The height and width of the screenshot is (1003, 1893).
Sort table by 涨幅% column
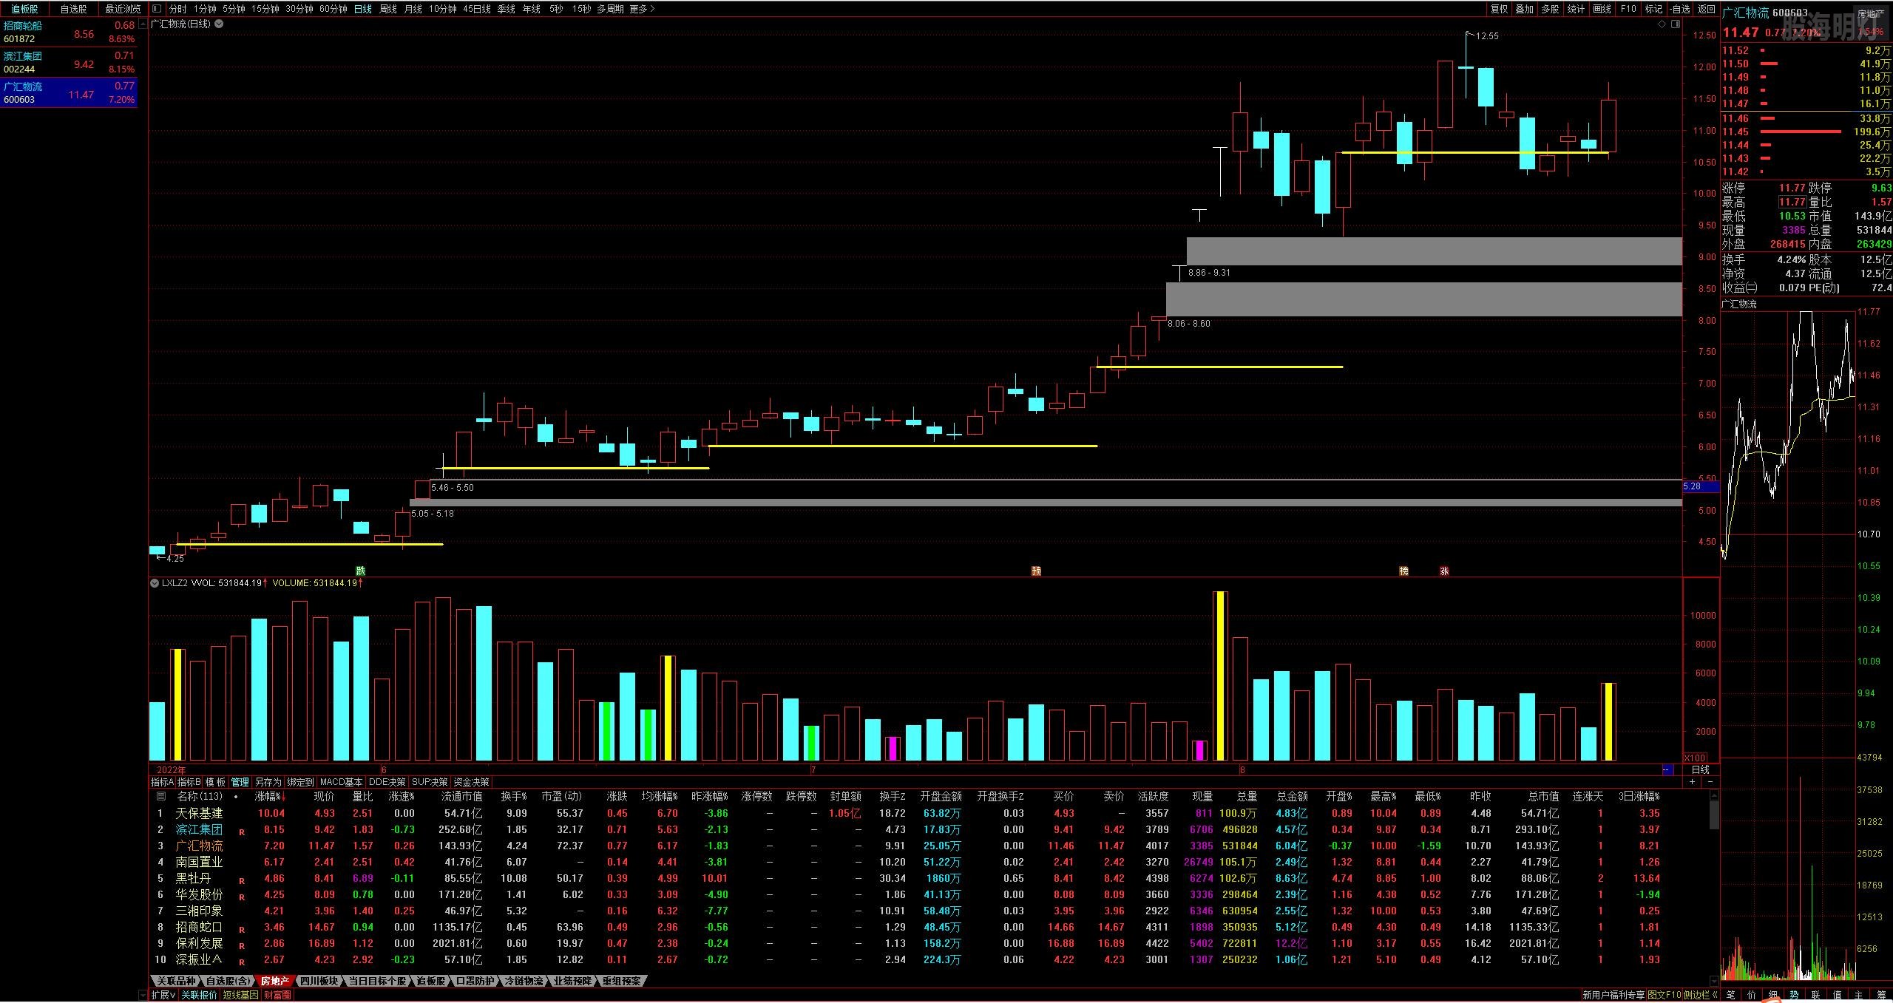[x=269, y=797]
